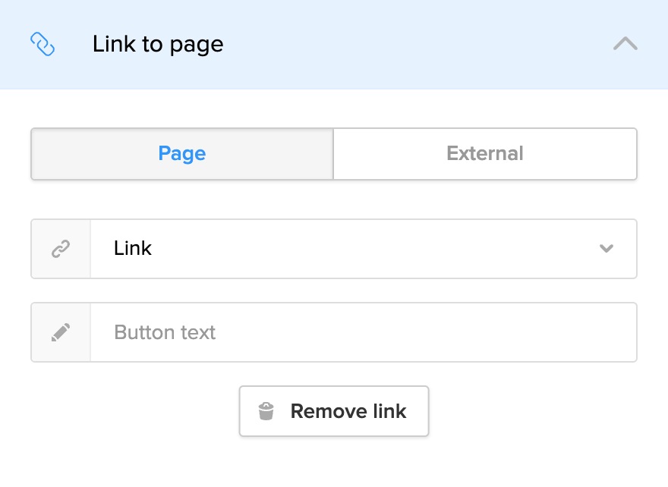
Task: Click the Remove link text label
Action: tap(348, 412)
